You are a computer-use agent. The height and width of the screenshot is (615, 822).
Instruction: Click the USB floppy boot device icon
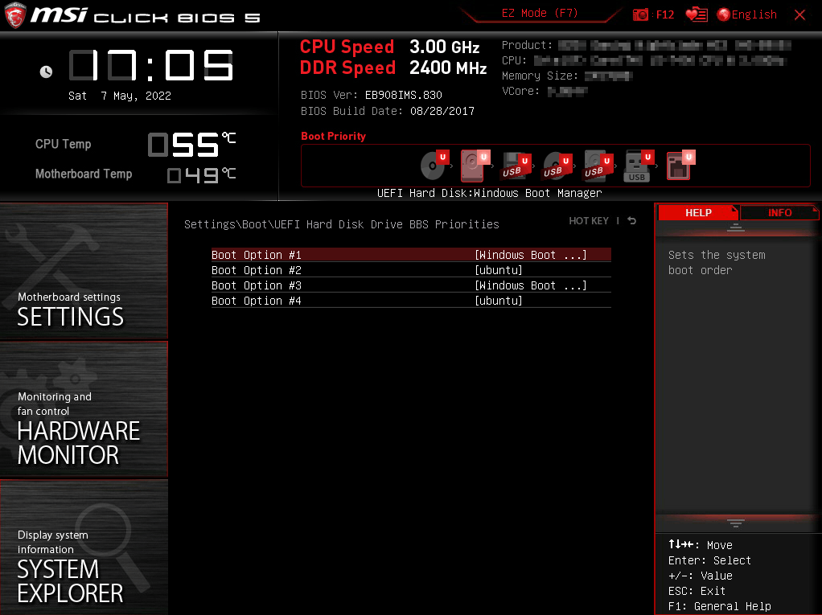pos(516,166)
